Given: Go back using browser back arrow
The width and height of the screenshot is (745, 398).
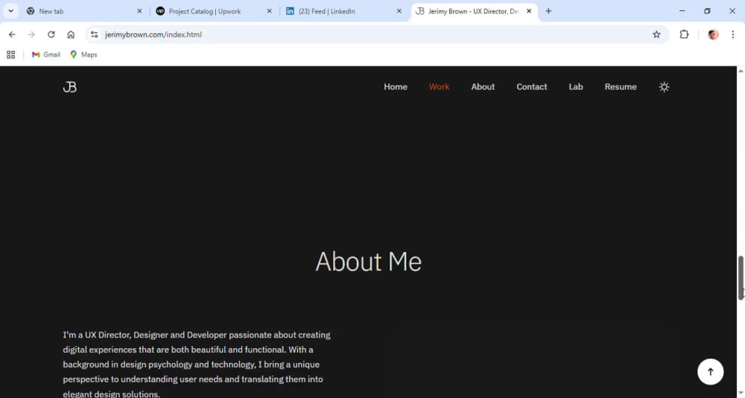Looking at the screenshot, I should [x=12, y=35].
